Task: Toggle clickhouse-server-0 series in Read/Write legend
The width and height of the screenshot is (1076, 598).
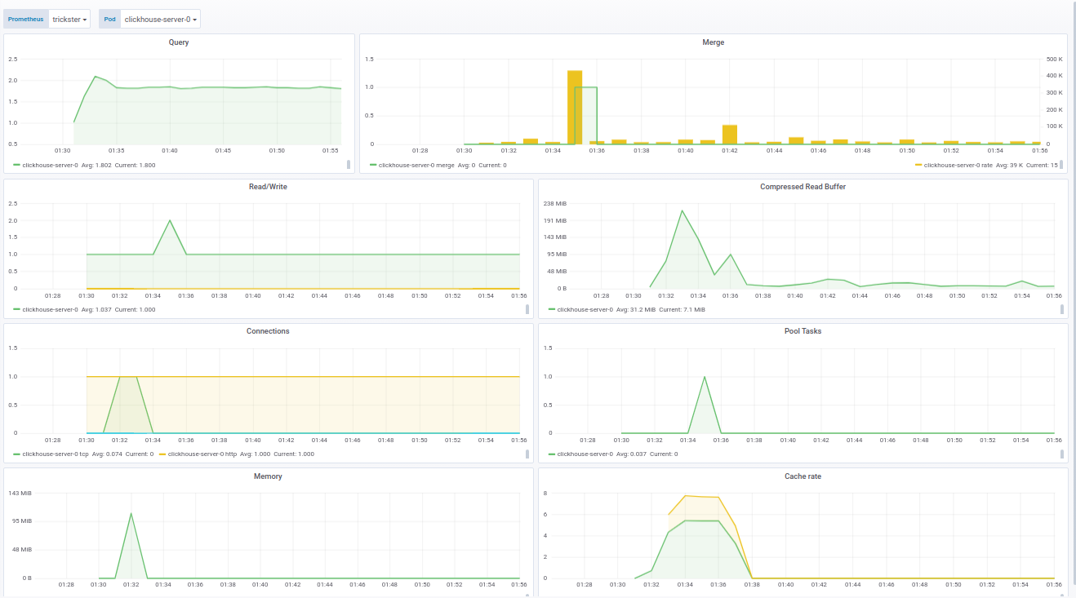Action: point(50,309)
